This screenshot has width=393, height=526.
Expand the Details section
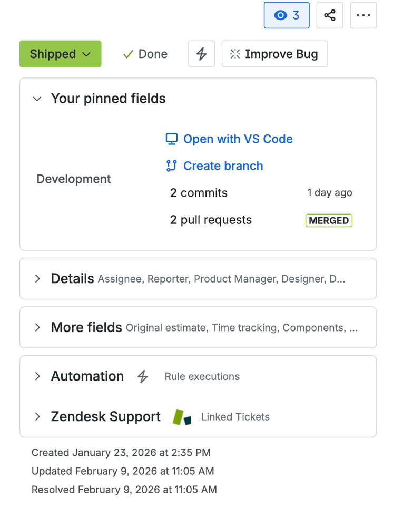click(x=37, y=278)
